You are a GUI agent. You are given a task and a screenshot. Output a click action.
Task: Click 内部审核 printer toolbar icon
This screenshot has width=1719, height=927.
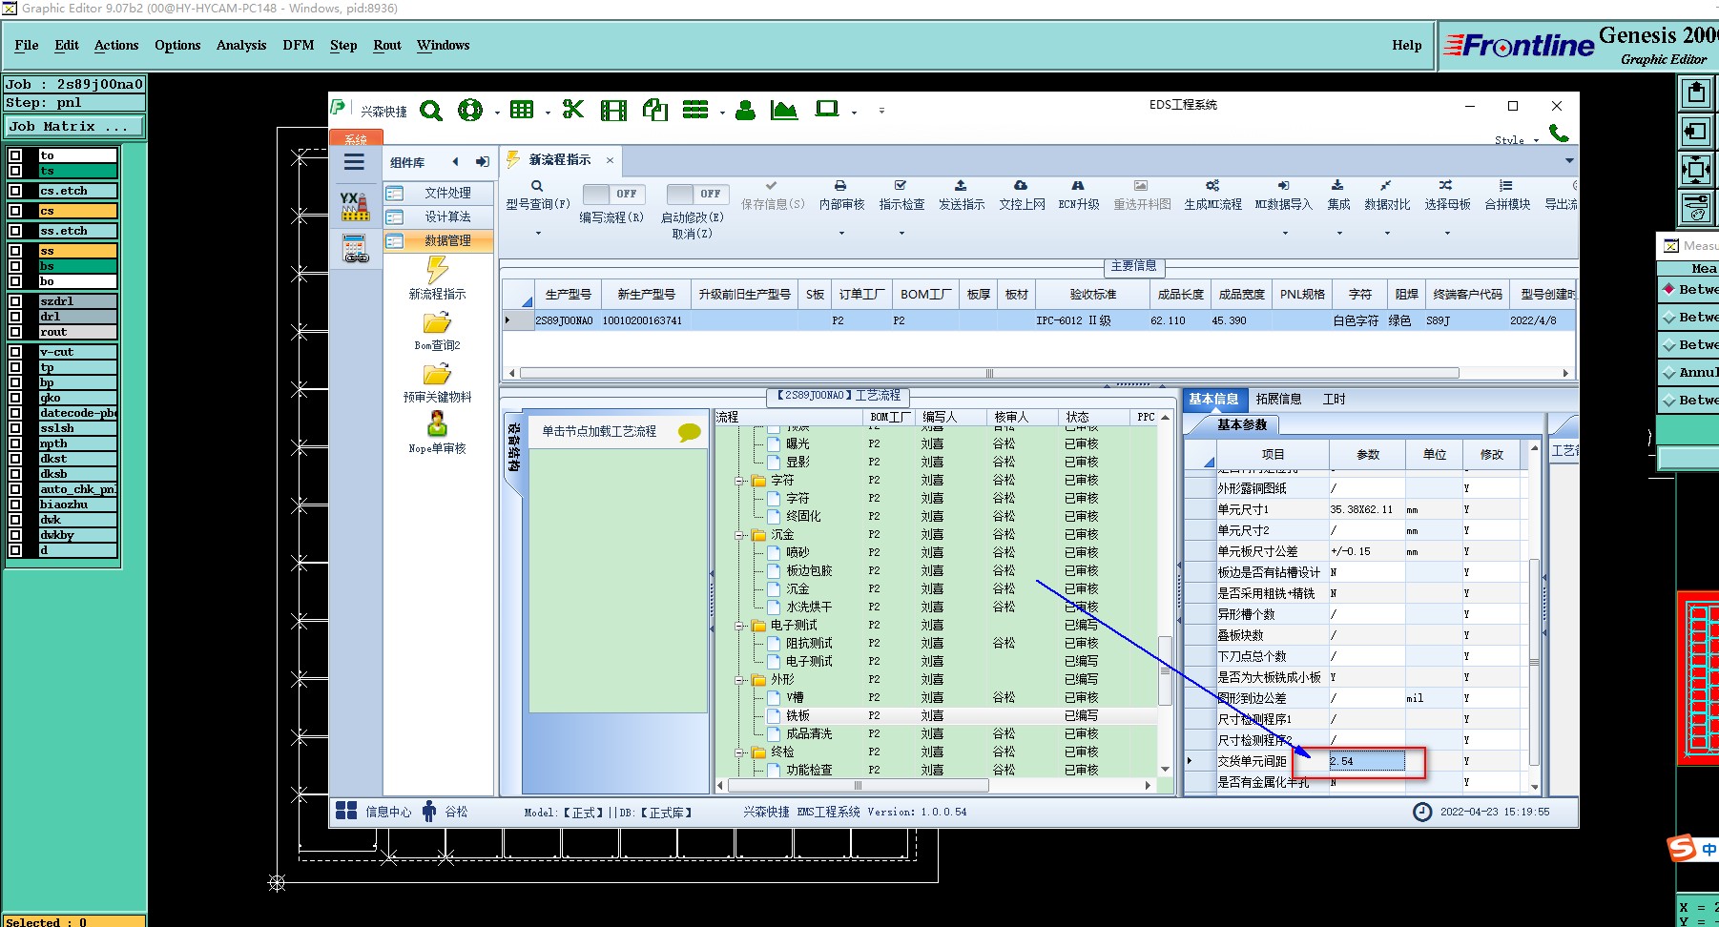pyautogui.click(x=840, y=186)
